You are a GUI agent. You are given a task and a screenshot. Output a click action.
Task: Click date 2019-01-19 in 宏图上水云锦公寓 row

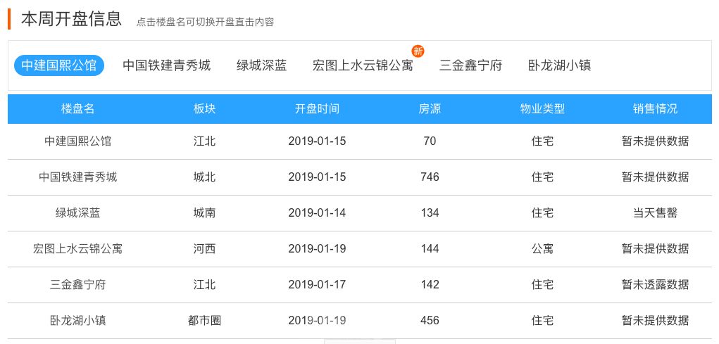[318, 249]
